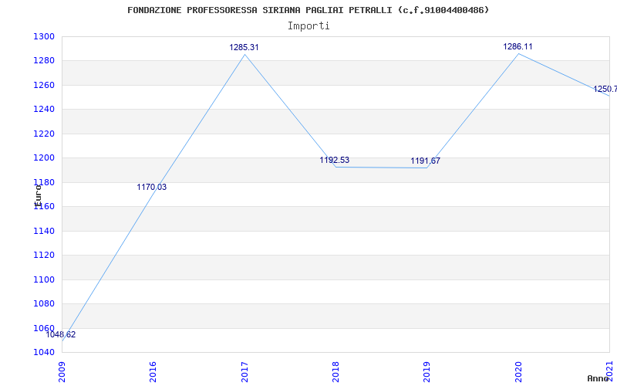The width and height of the screenshot is (617, 386).
Task: Click the partially shown 1250.7 label
Action: pyautogui.click(x=605, y=90)
